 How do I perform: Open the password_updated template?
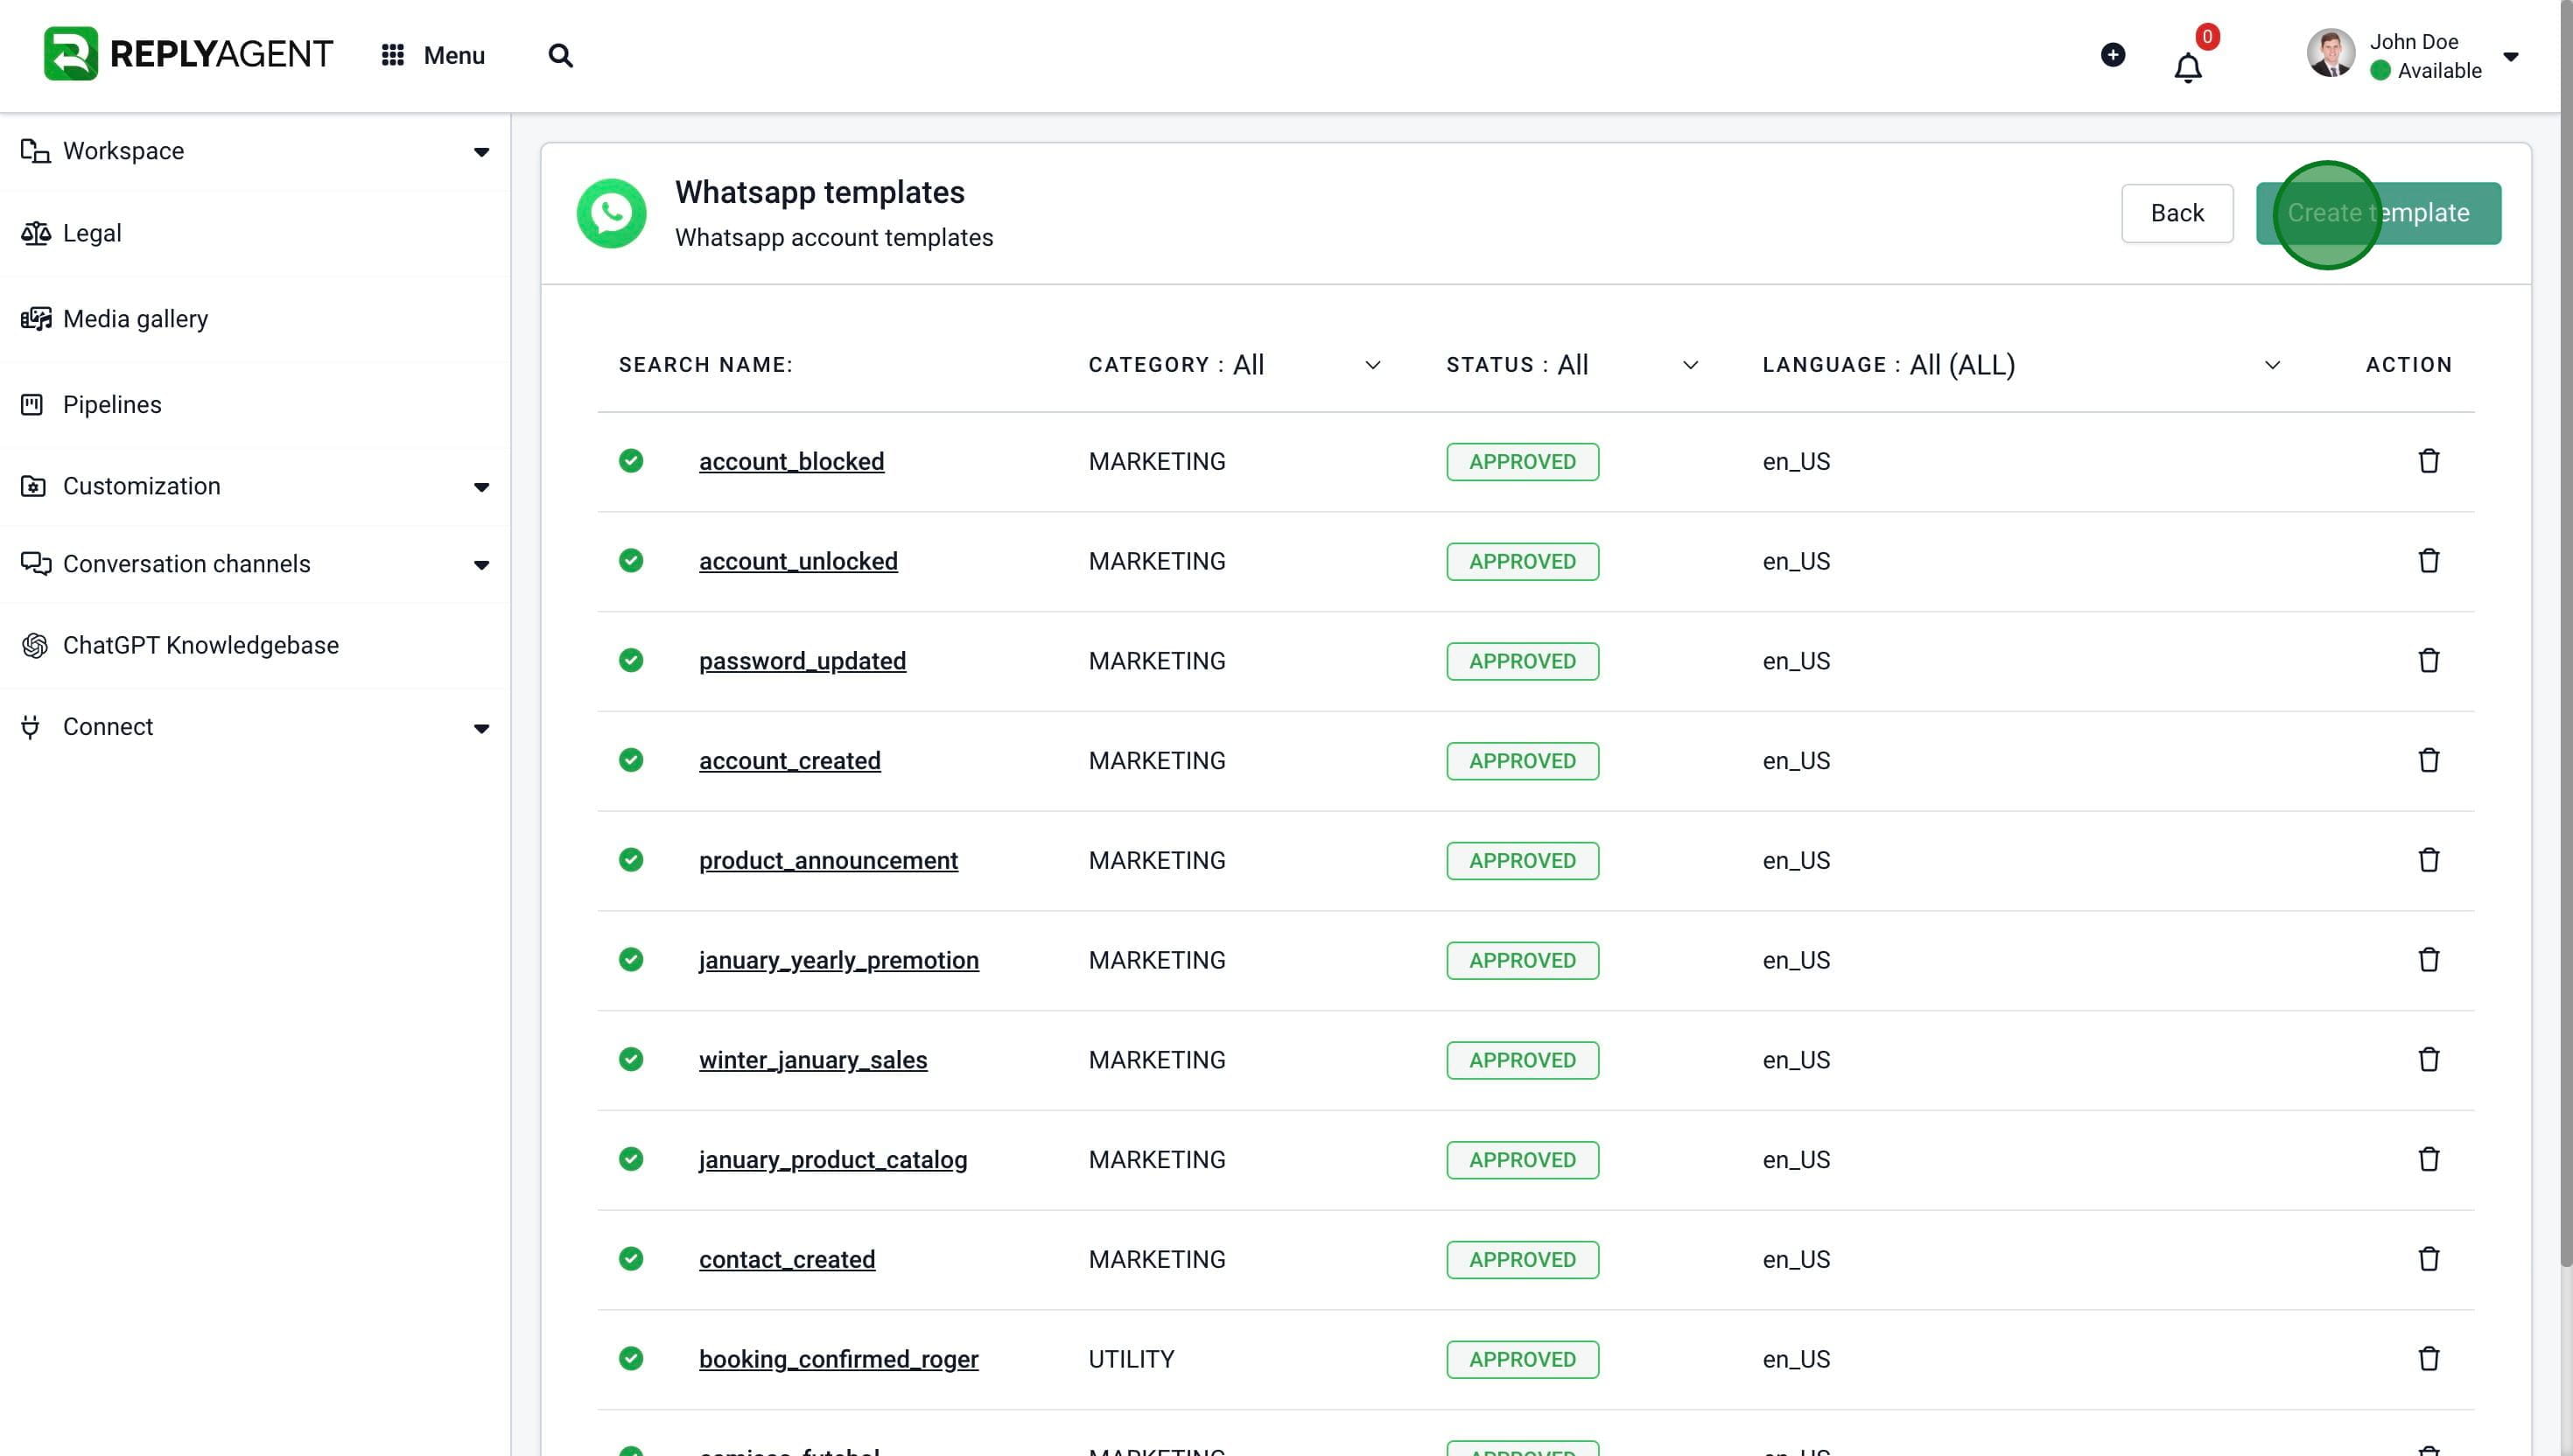[x=802, y=662]
